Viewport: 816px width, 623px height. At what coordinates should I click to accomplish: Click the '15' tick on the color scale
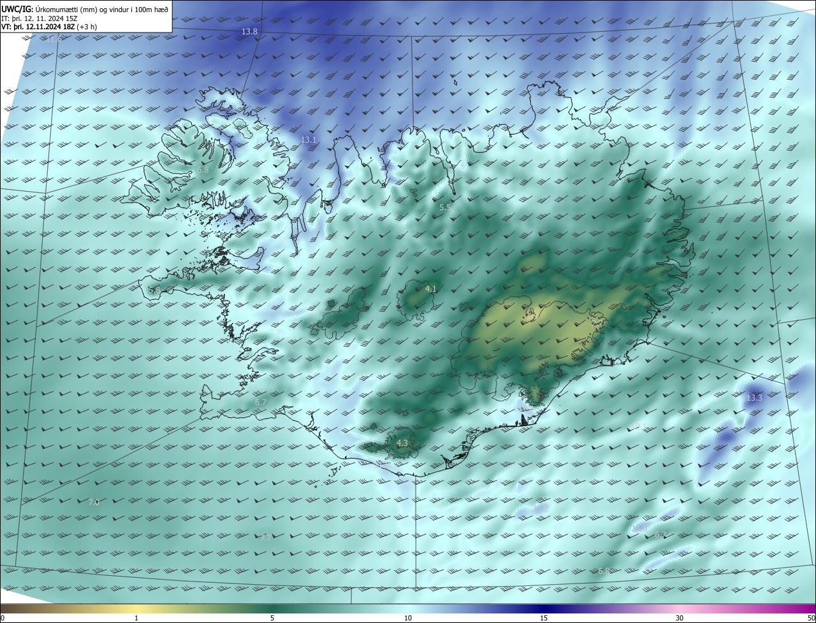pyautogui.click(x=544, y=619)
